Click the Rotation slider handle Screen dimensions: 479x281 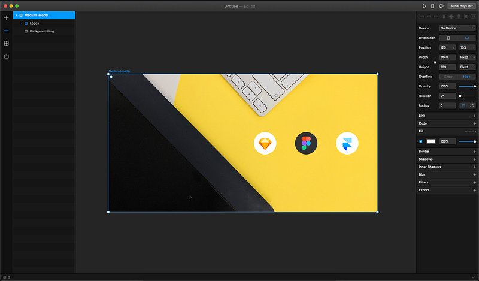pos(460,96)
